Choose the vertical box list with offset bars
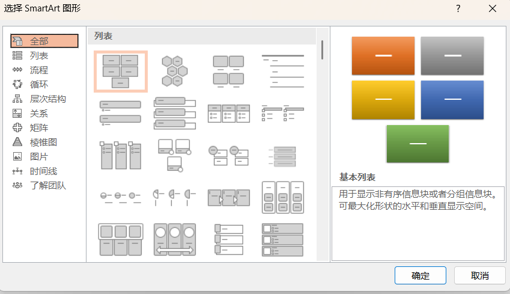 tap(175, 113)
